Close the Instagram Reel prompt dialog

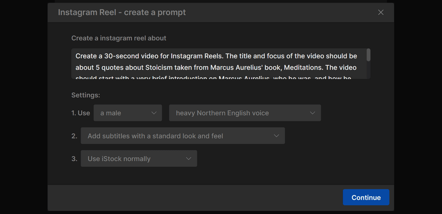point(380,12)
